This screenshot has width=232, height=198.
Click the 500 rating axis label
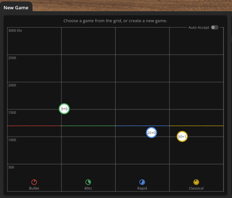click(11, 167)
